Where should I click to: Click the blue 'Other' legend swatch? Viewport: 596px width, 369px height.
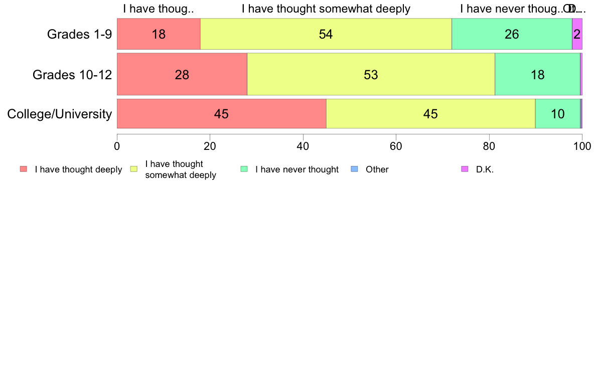pos(354,169)
